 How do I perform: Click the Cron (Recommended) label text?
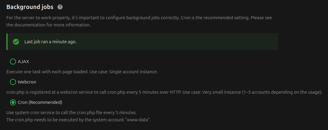pos(40,102)
